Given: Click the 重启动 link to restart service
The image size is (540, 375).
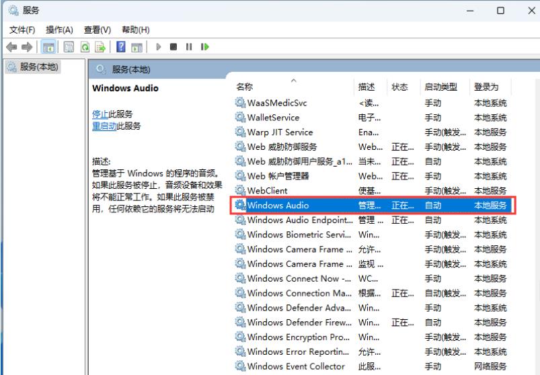Looking at the screenshot, I should coord(104,126).
